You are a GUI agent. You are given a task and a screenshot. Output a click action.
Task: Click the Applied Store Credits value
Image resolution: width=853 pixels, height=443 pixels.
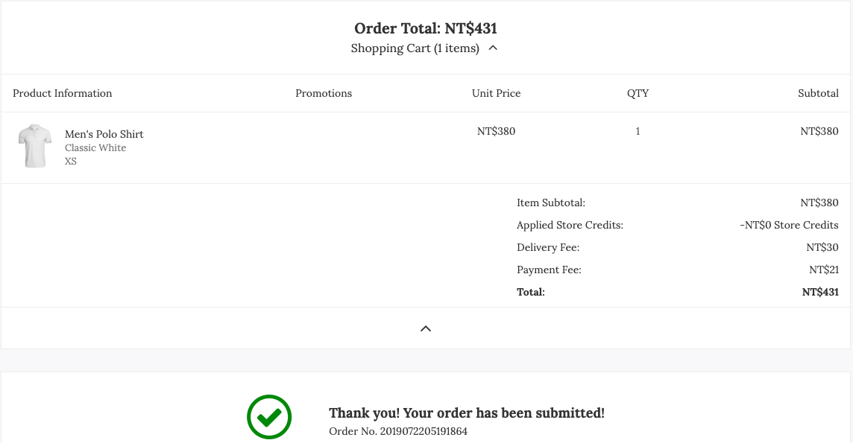(789, 226)
